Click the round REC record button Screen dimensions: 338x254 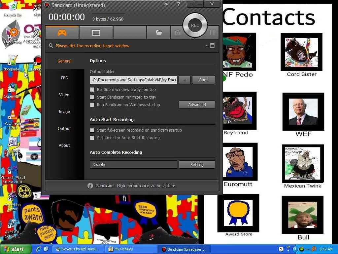click(195, 25)
